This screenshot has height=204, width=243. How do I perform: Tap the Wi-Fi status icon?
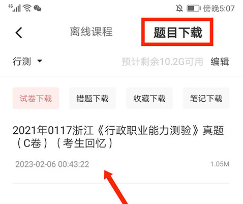click(27, 8)
